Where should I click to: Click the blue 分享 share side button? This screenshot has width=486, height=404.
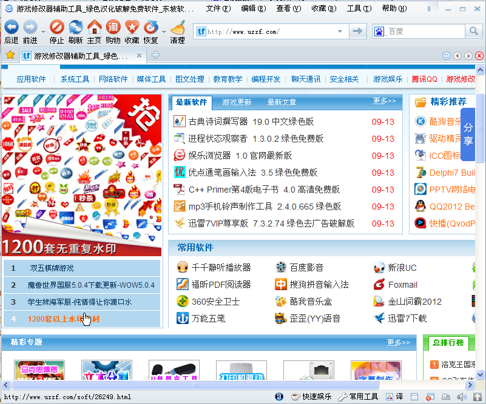[468, 134]
